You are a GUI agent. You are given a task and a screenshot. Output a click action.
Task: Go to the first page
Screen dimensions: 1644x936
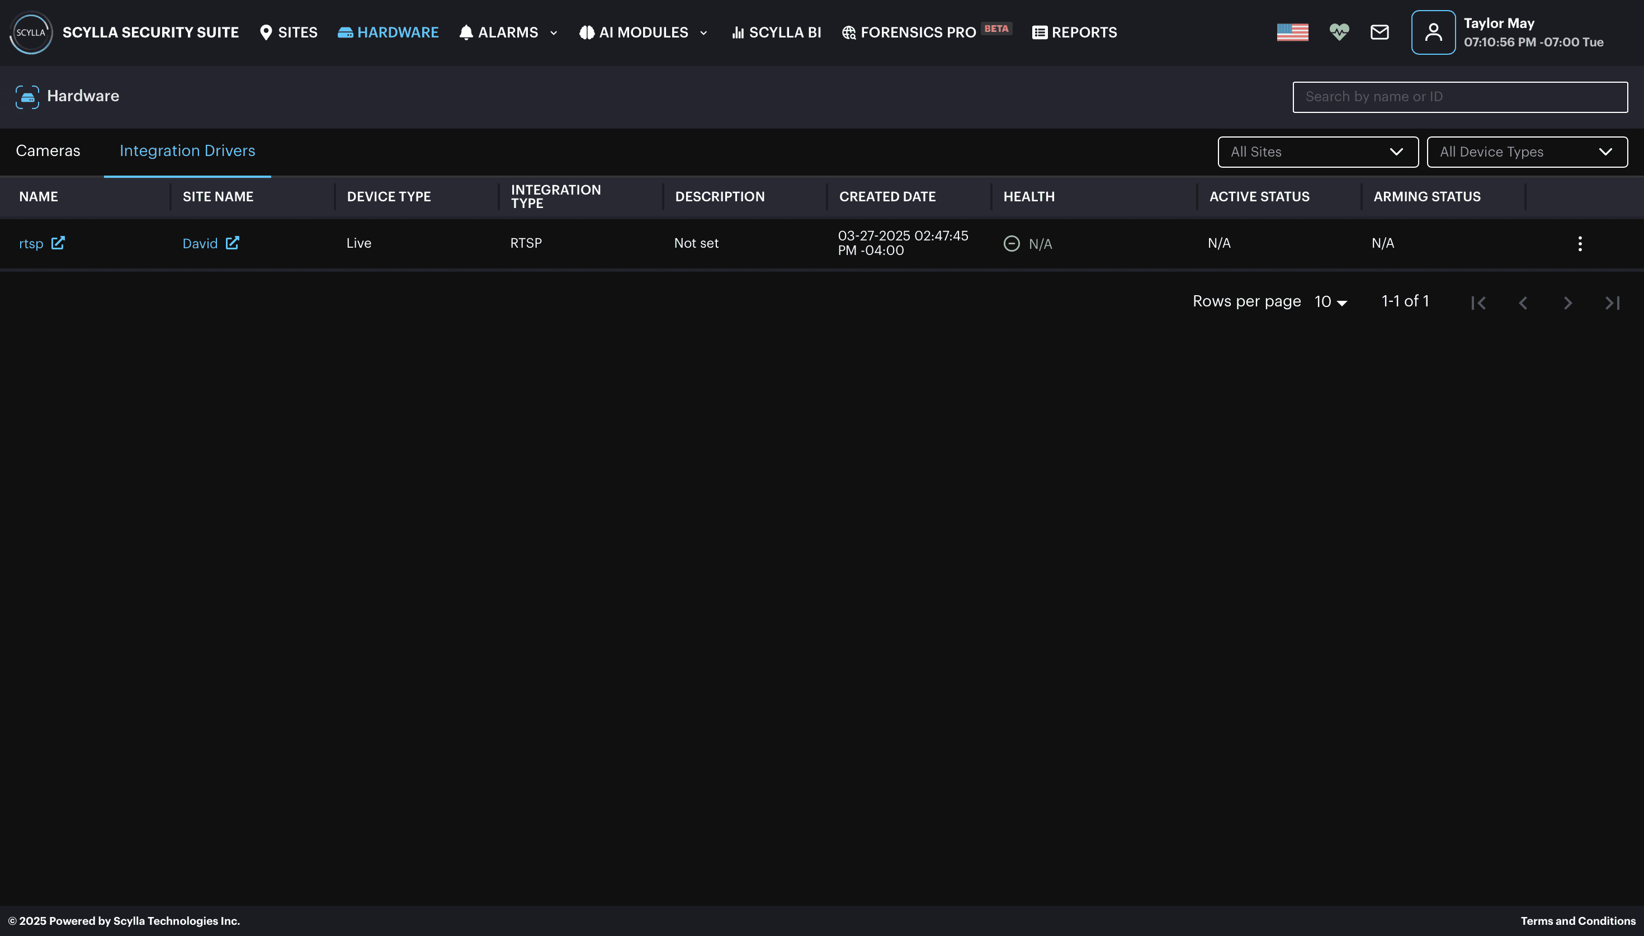click(x=1478, y=303)
